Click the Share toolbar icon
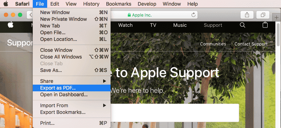 pos(247,15)
